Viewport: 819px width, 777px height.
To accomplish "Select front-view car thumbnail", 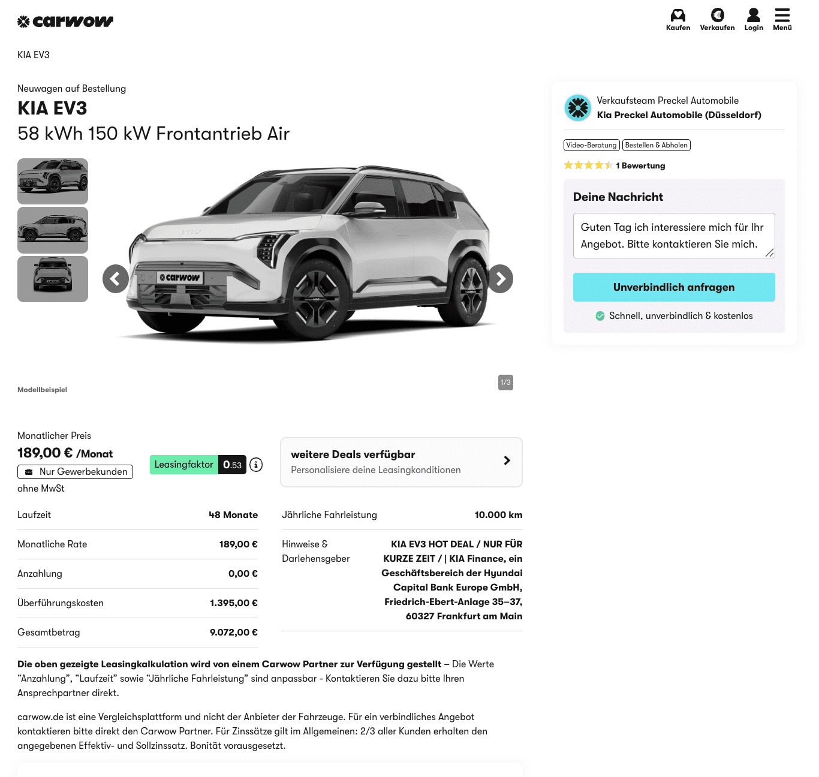I will tap(53, 279).
